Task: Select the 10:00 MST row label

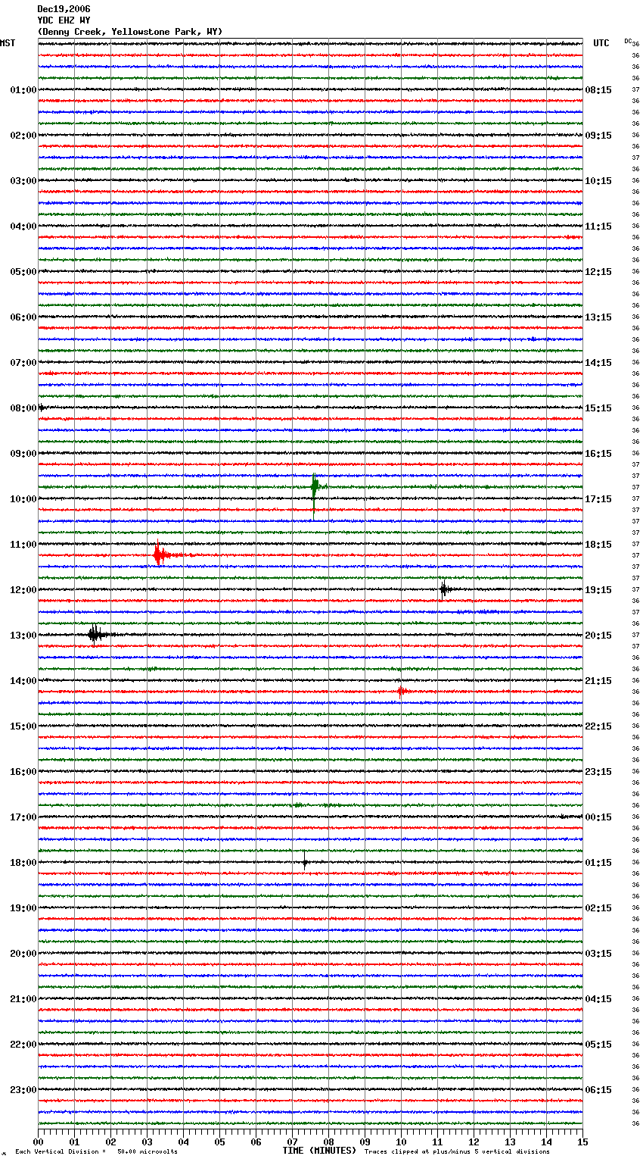Action: click(23, 499)
